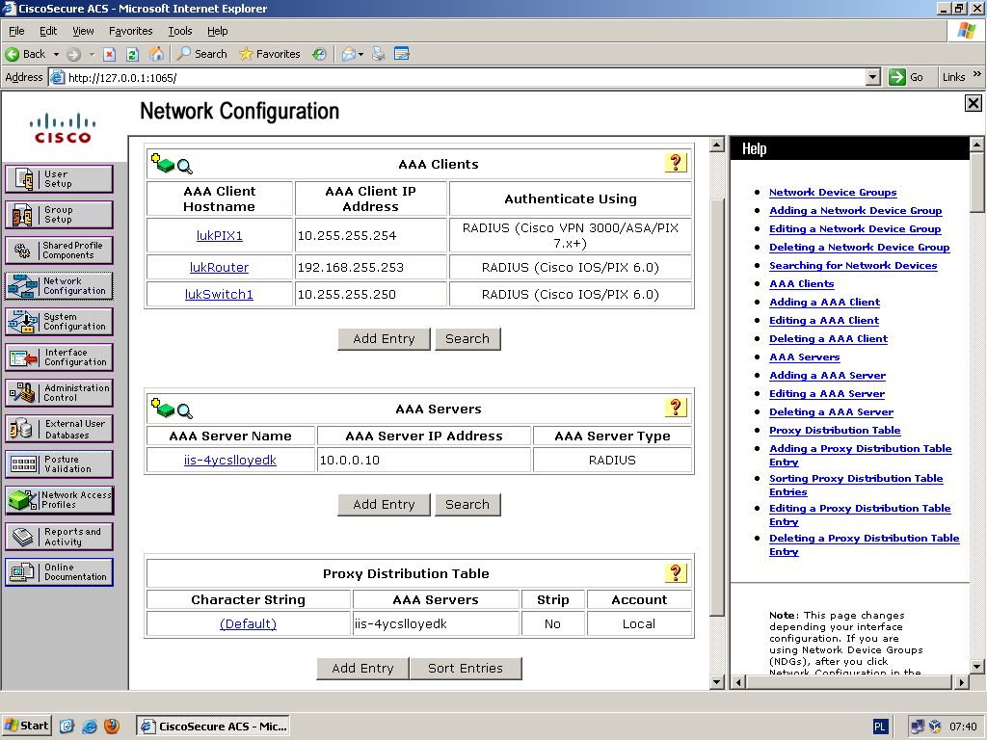Click the Sort Entries button
Image resolution: width=987 pixels, height=740 pixels.
466,669
